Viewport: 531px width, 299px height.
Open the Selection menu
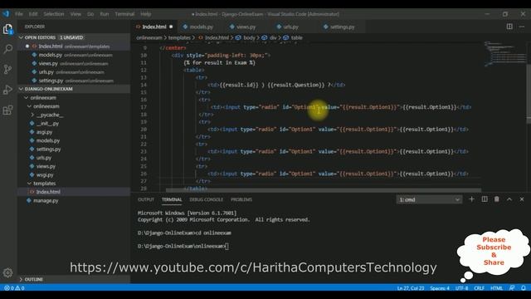53,14
